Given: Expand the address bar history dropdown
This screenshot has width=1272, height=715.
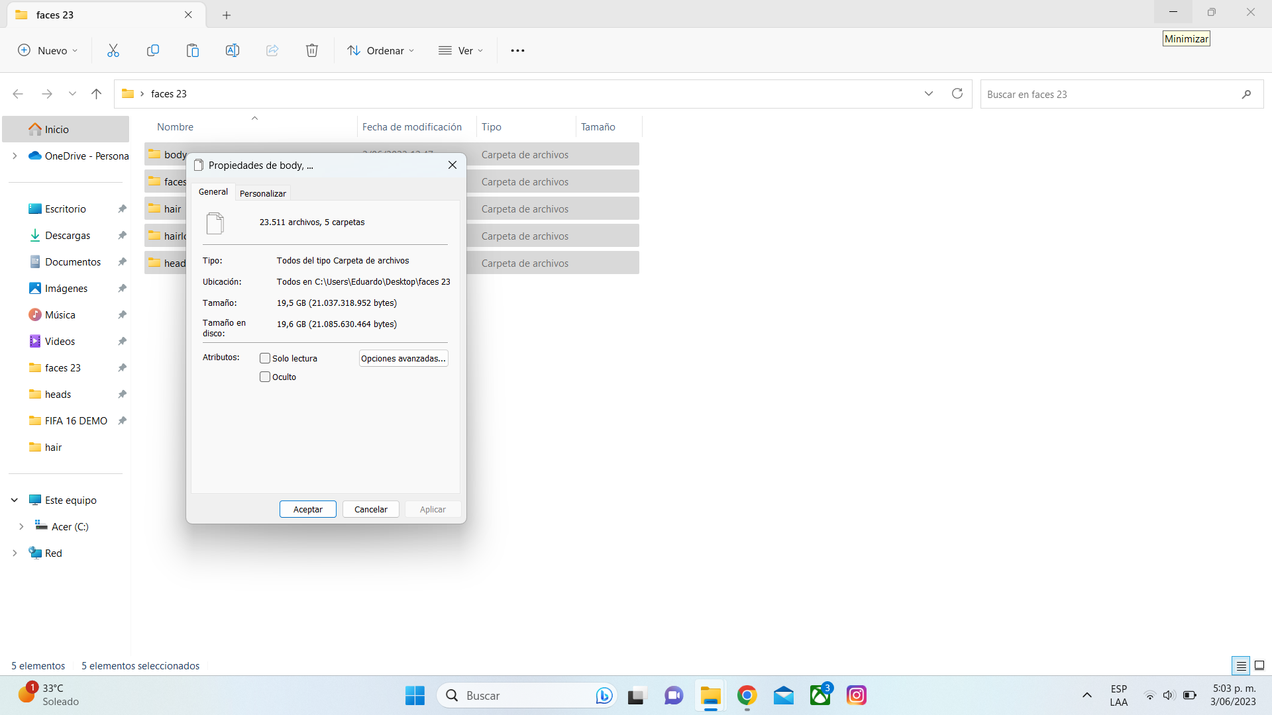Looking at the screenshot, I should coord(929,93).
